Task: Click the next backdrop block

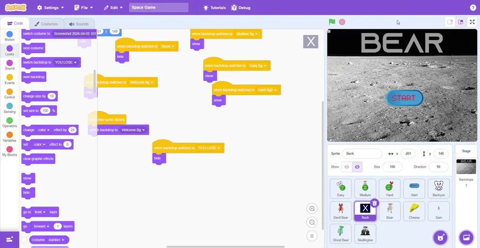Action: click(x=34, y=77)
